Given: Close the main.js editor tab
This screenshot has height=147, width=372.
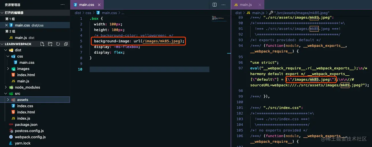Looking at the screenshot, I should point(259,5).
